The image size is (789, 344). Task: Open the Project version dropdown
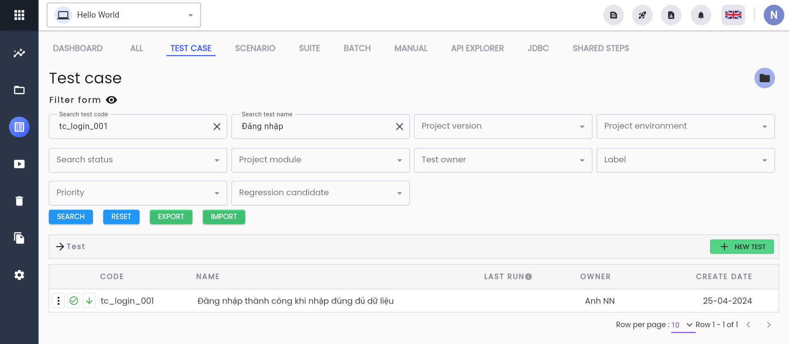(503, 126)
